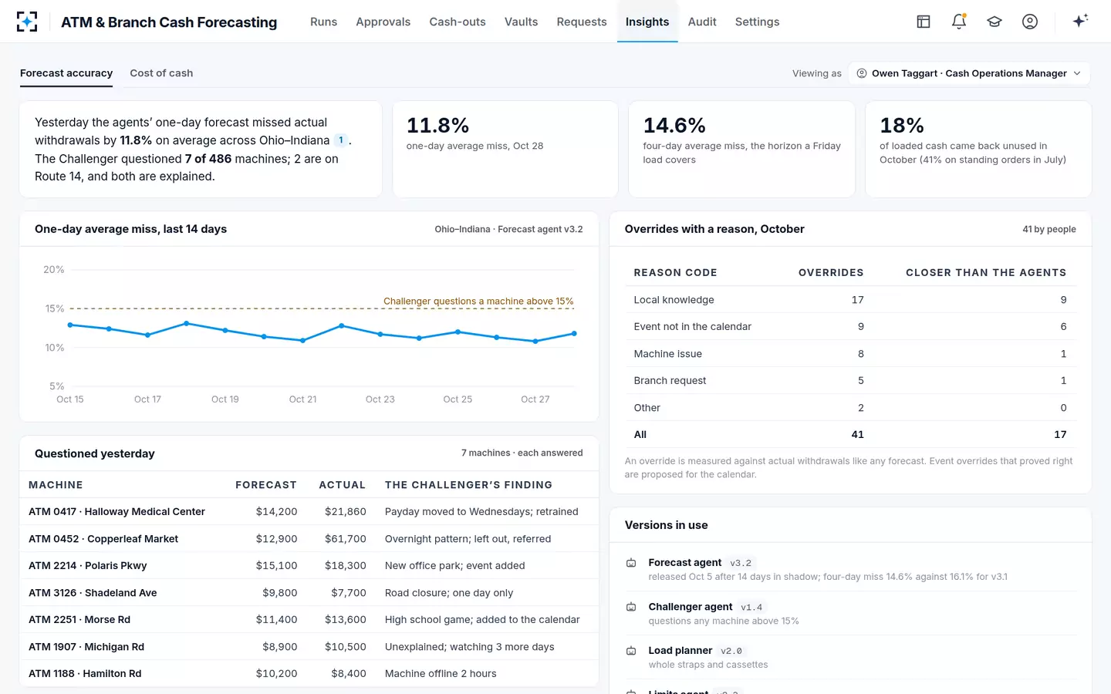Open the Cash-outs tab
This screenshot has height=694, width=1111.
[x=458, y=22]
